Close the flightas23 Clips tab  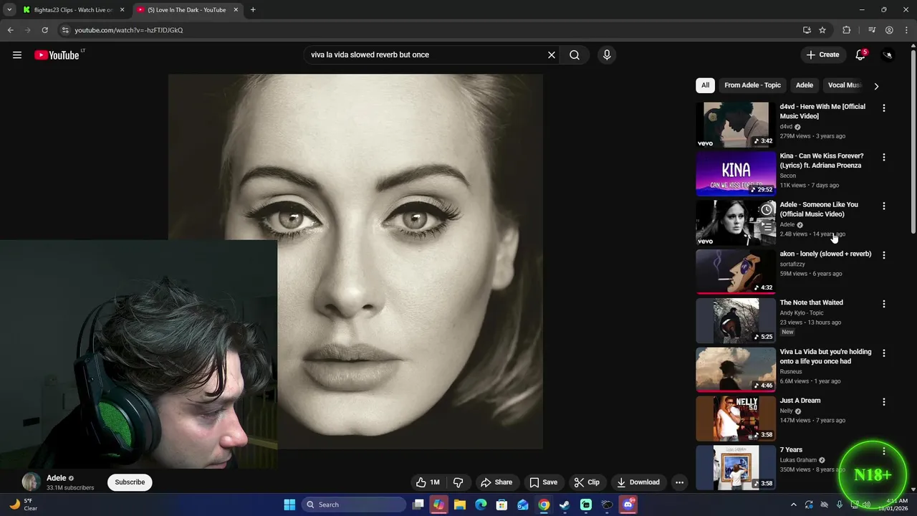pos(122,10)
